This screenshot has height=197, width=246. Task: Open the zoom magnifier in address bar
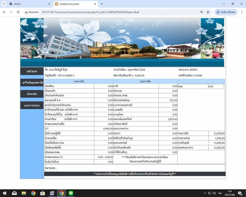coord(202,12)
